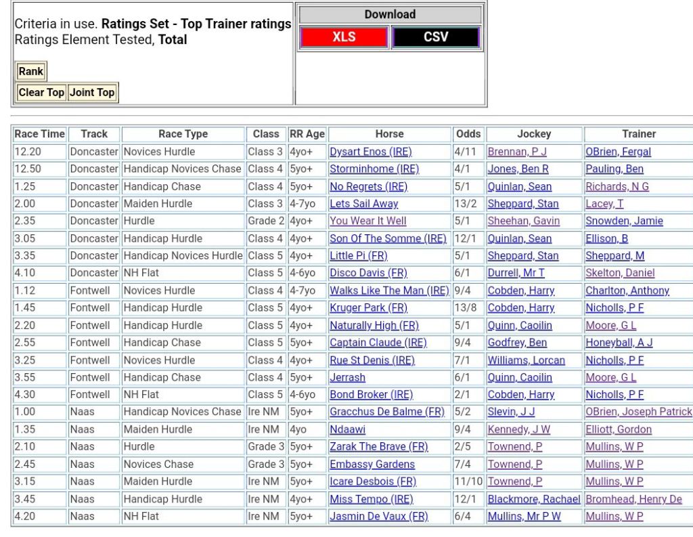View trainer Honeyball, A J
The height and width of the screenshot is (537, 693).
(x=619, y=343)
